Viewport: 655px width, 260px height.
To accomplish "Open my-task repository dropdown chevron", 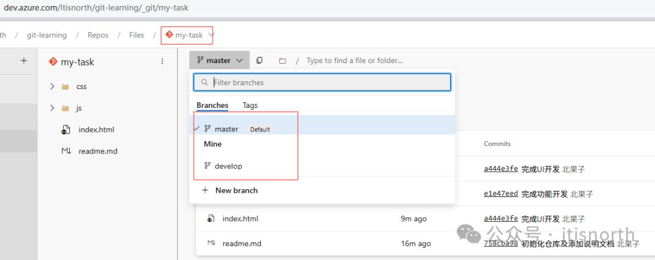I will (x=210, y=35).
